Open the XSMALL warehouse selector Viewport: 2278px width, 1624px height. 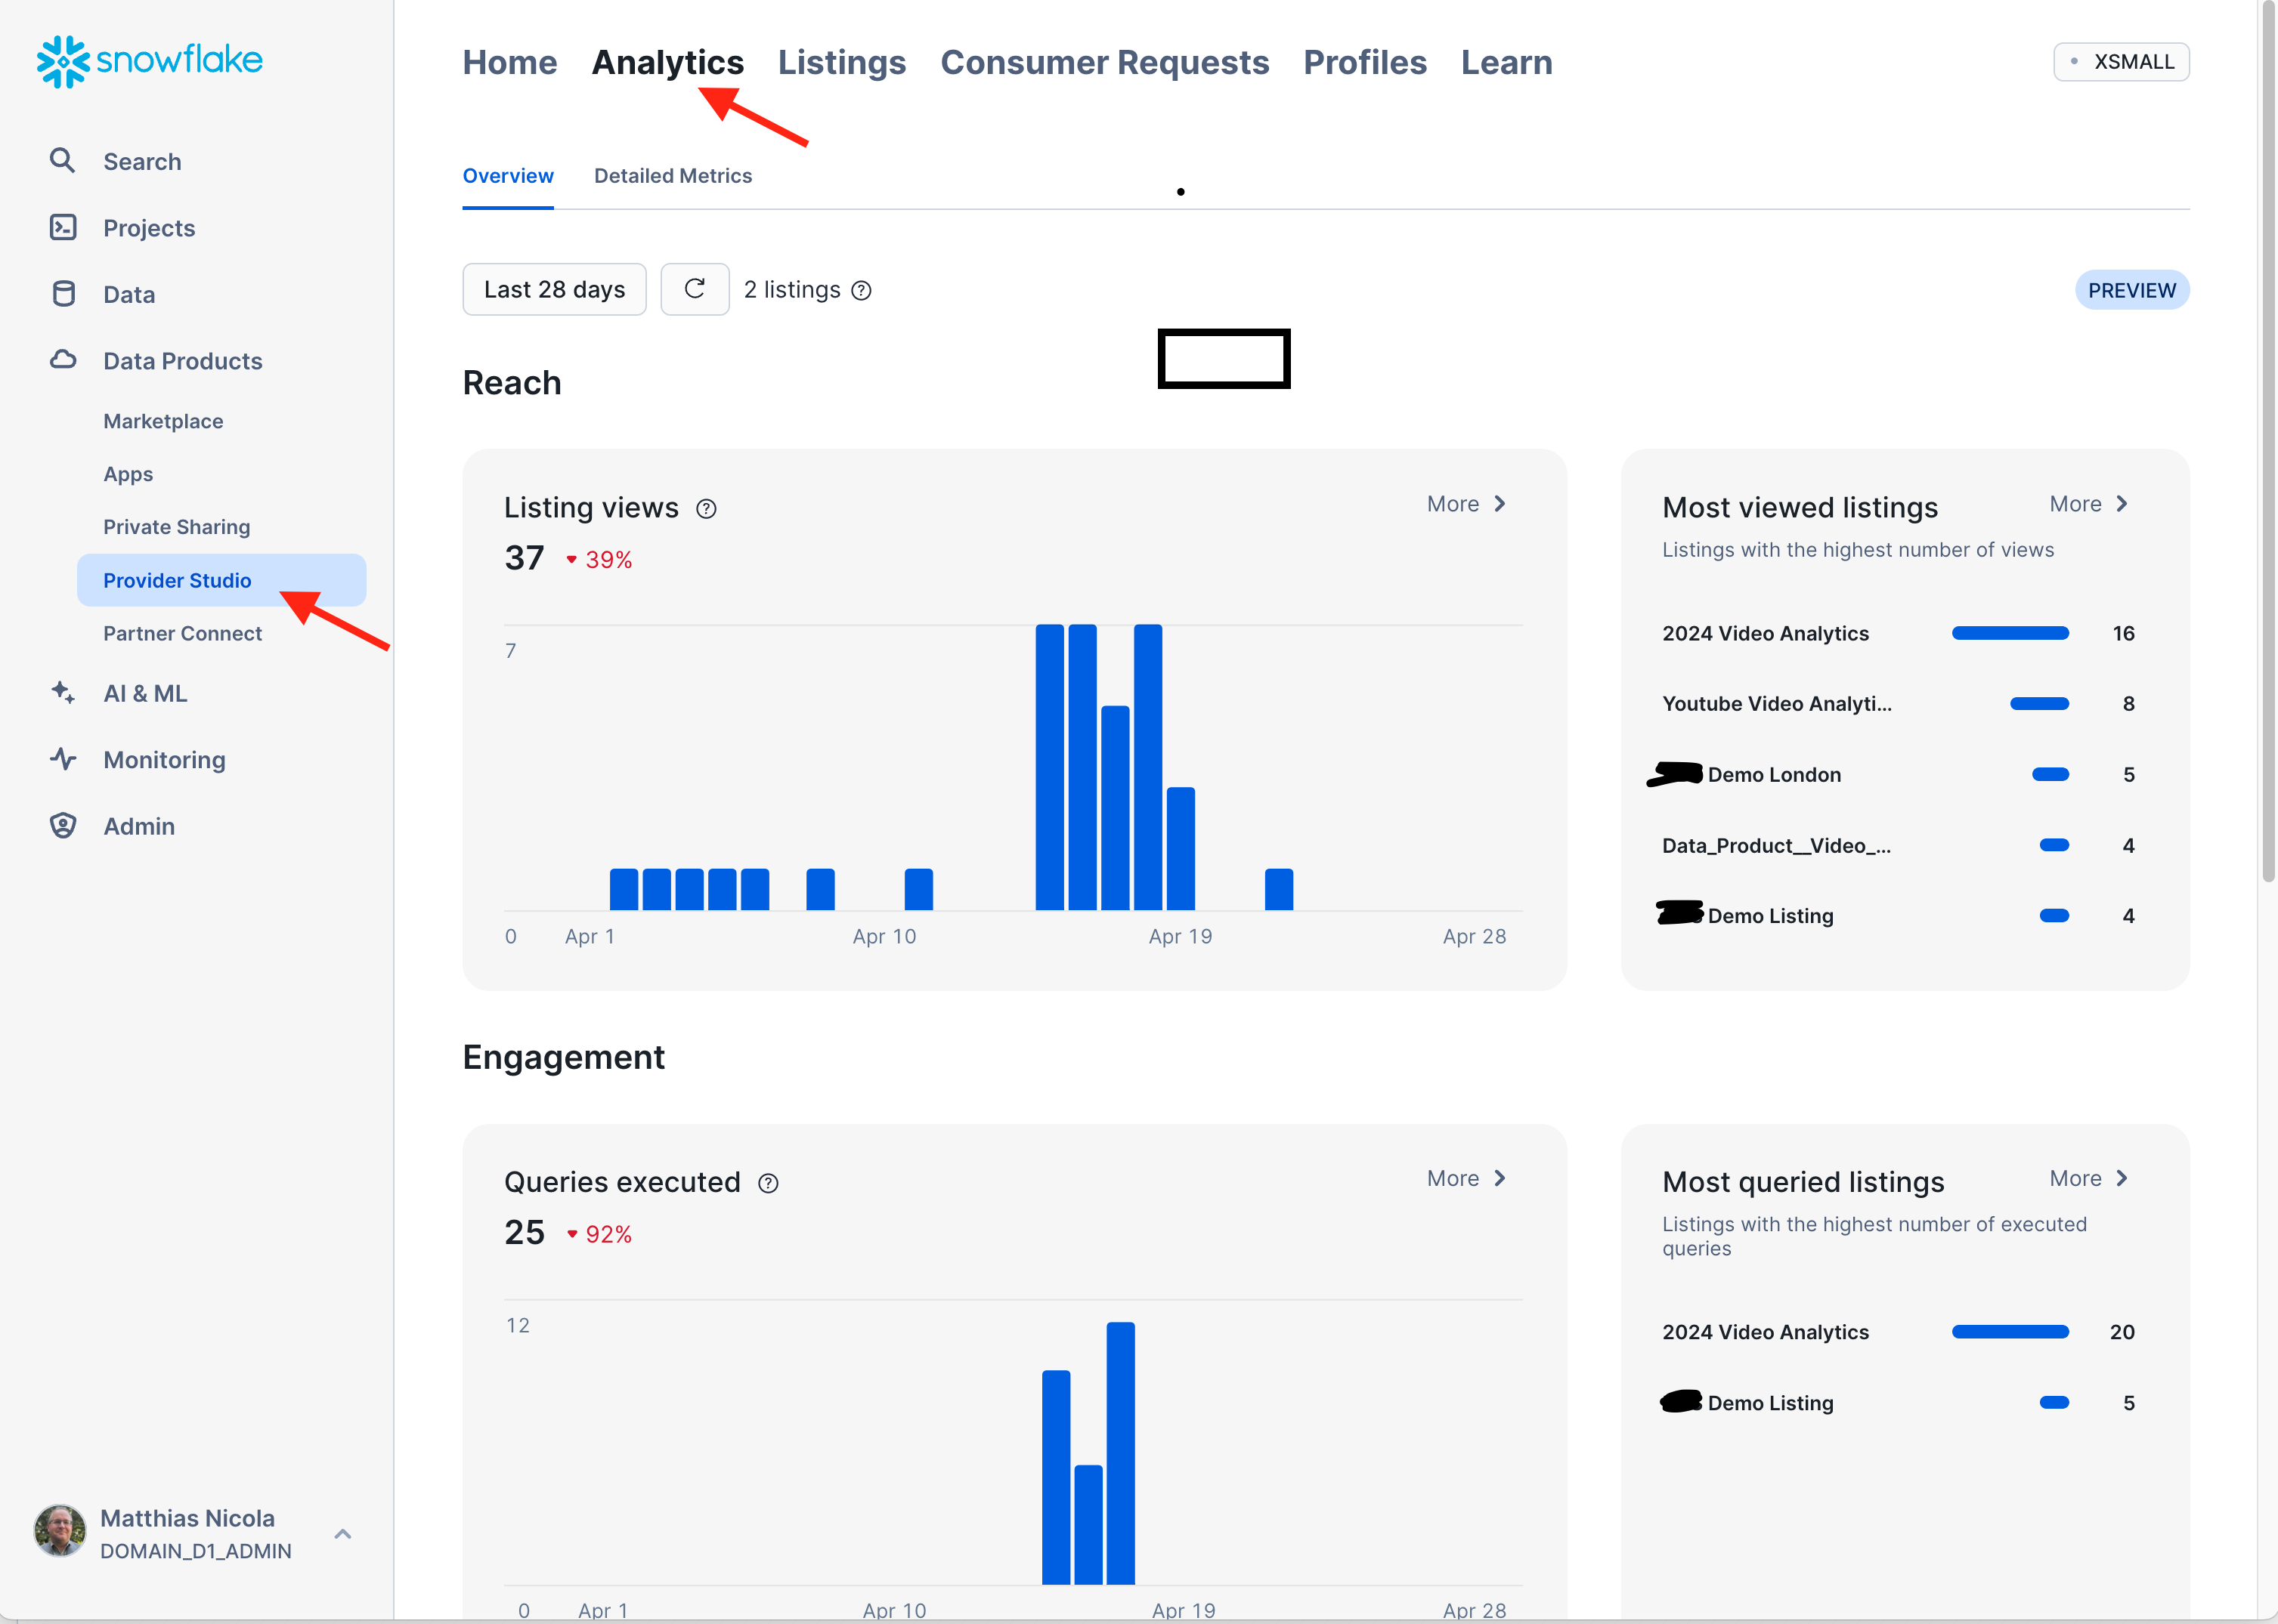tap(2121, 62)
